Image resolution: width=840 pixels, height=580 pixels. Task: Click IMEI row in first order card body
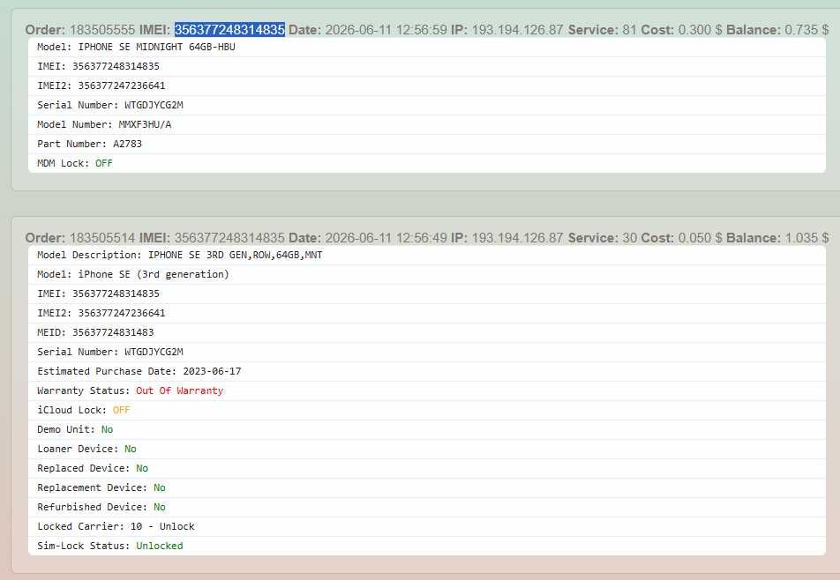point(426,66)
